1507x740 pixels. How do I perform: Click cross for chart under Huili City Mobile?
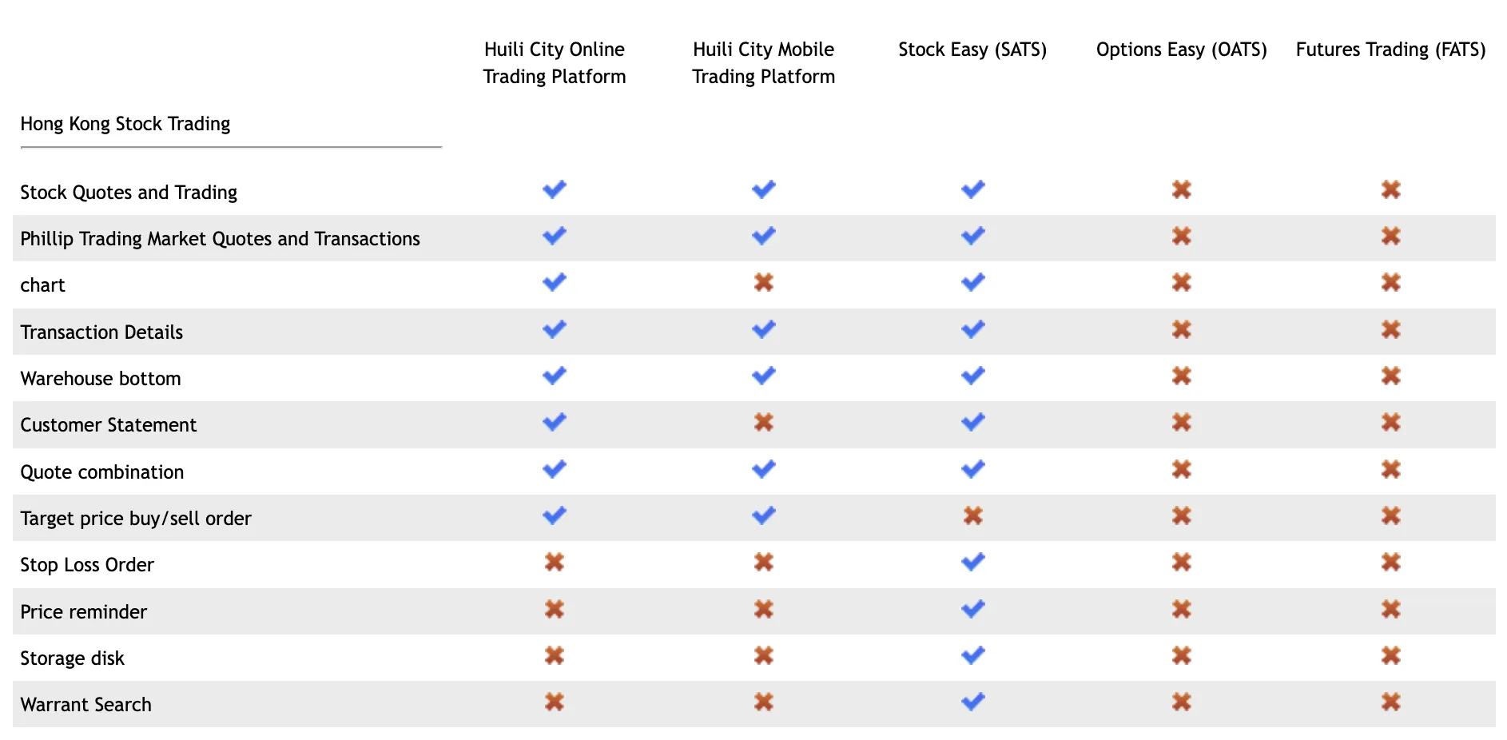763,282
